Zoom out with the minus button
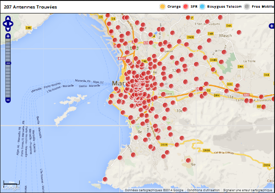The image size is (275, 193). [x=8, y=99]
